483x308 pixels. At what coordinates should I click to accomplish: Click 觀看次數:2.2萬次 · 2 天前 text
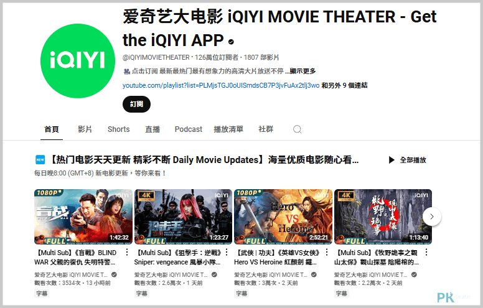(368, 282)
